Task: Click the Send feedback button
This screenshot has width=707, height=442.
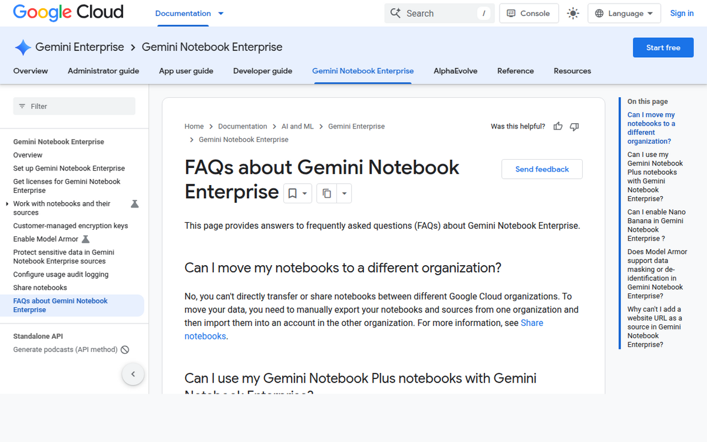Action: (x=542, y=169)
